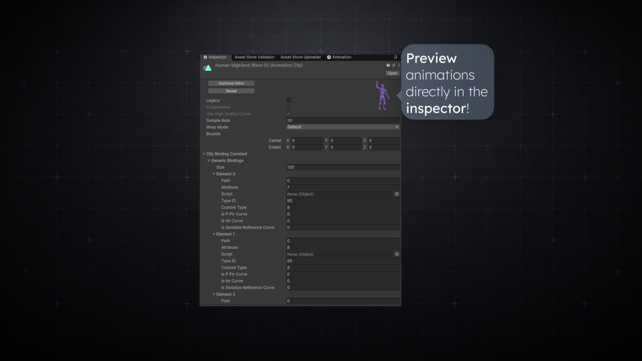Click the Generic Bindings Size field
The width and height of the screenshot is (642, 361).
(x=343, y=167)
